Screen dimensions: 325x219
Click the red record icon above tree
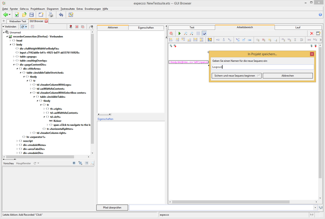click(x=70, y=27)
